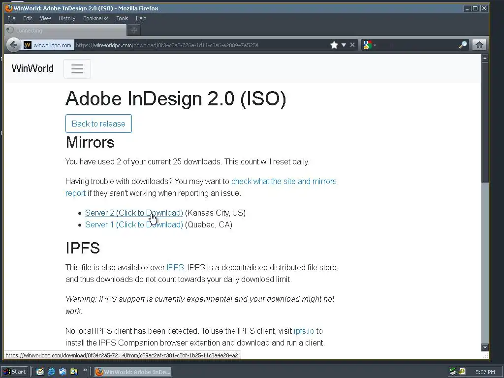Launch first quick launch taskbar icon
This screenshot has height=378, width=504.
40,372
